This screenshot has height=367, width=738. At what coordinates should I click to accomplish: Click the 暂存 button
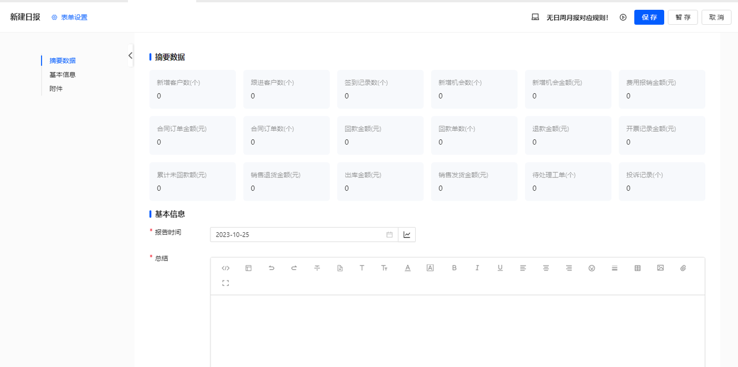[x=683, y=17]
